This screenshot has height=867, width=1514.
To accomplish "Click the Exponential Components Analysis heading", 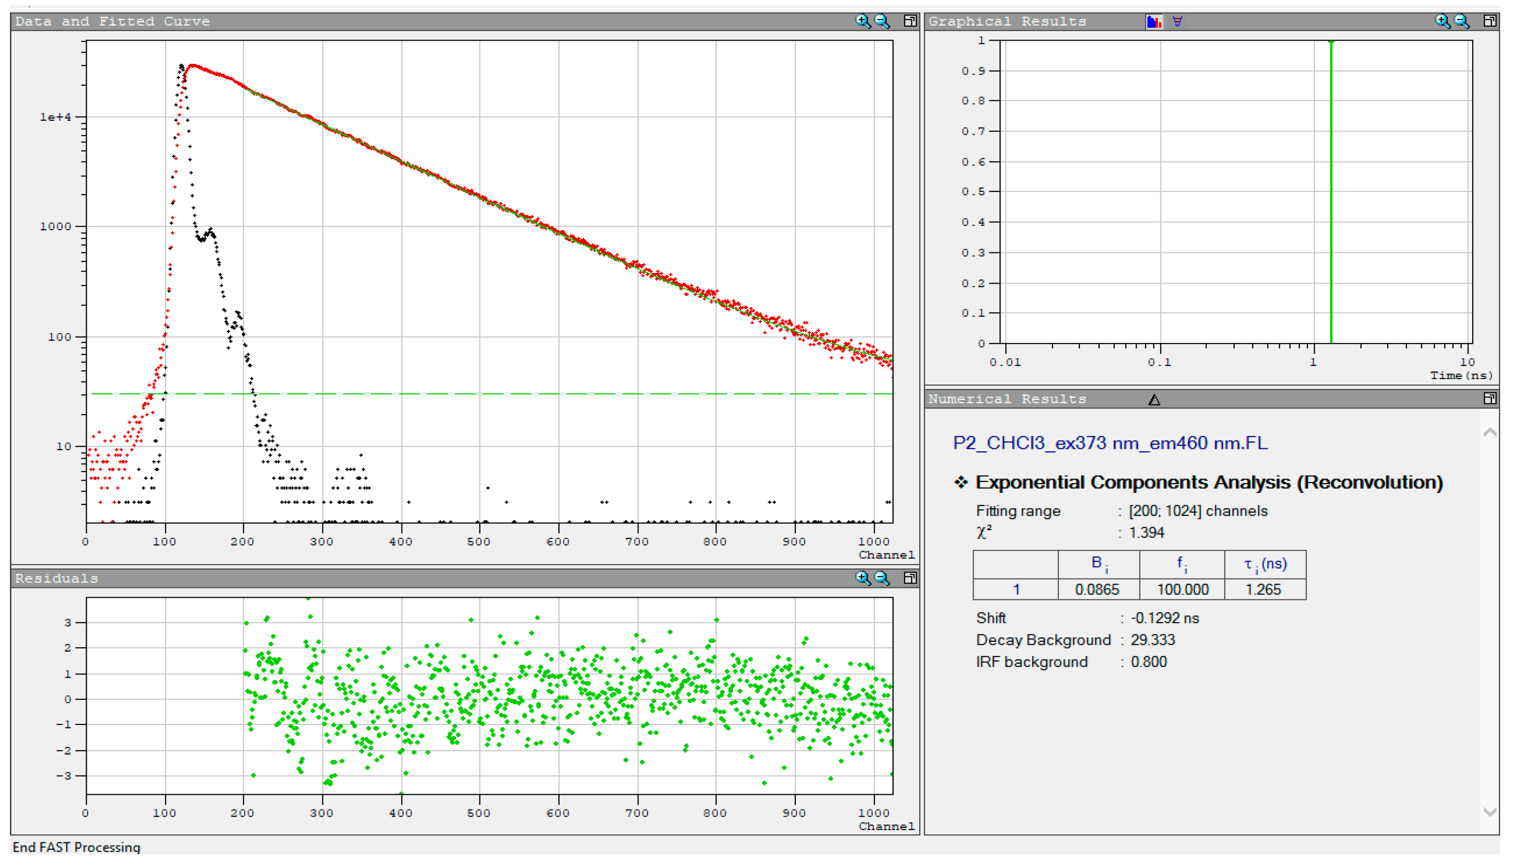I will point(1208,482).
